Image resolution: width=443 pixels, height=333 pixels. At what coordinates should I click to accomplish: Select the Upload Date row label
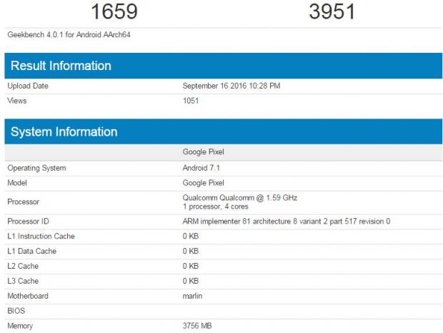[28, 86]
